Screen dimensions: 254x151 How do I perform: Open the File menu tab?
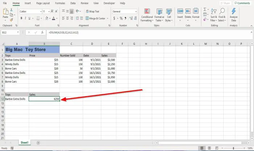(x=5, y=3)
